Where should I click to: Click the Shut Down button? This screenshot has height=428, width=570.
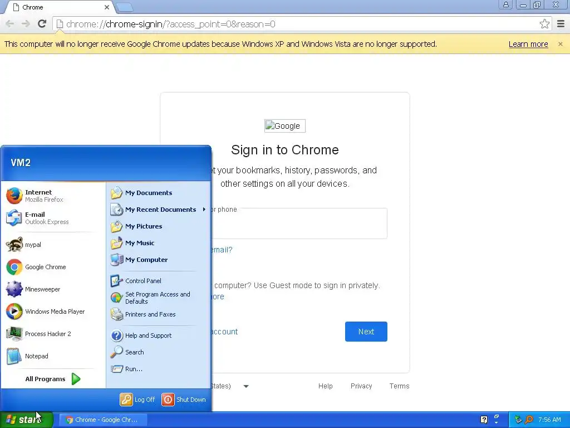tap(184, 400)
